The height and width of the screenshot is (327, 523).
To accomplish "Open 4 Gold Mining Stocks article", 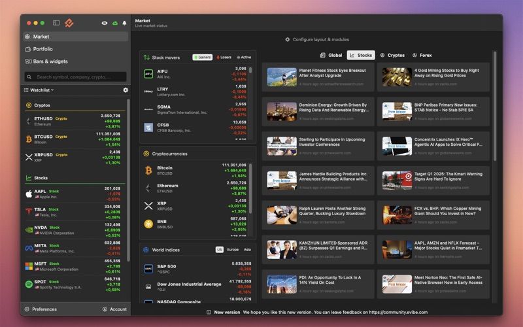I will (433, 77).
